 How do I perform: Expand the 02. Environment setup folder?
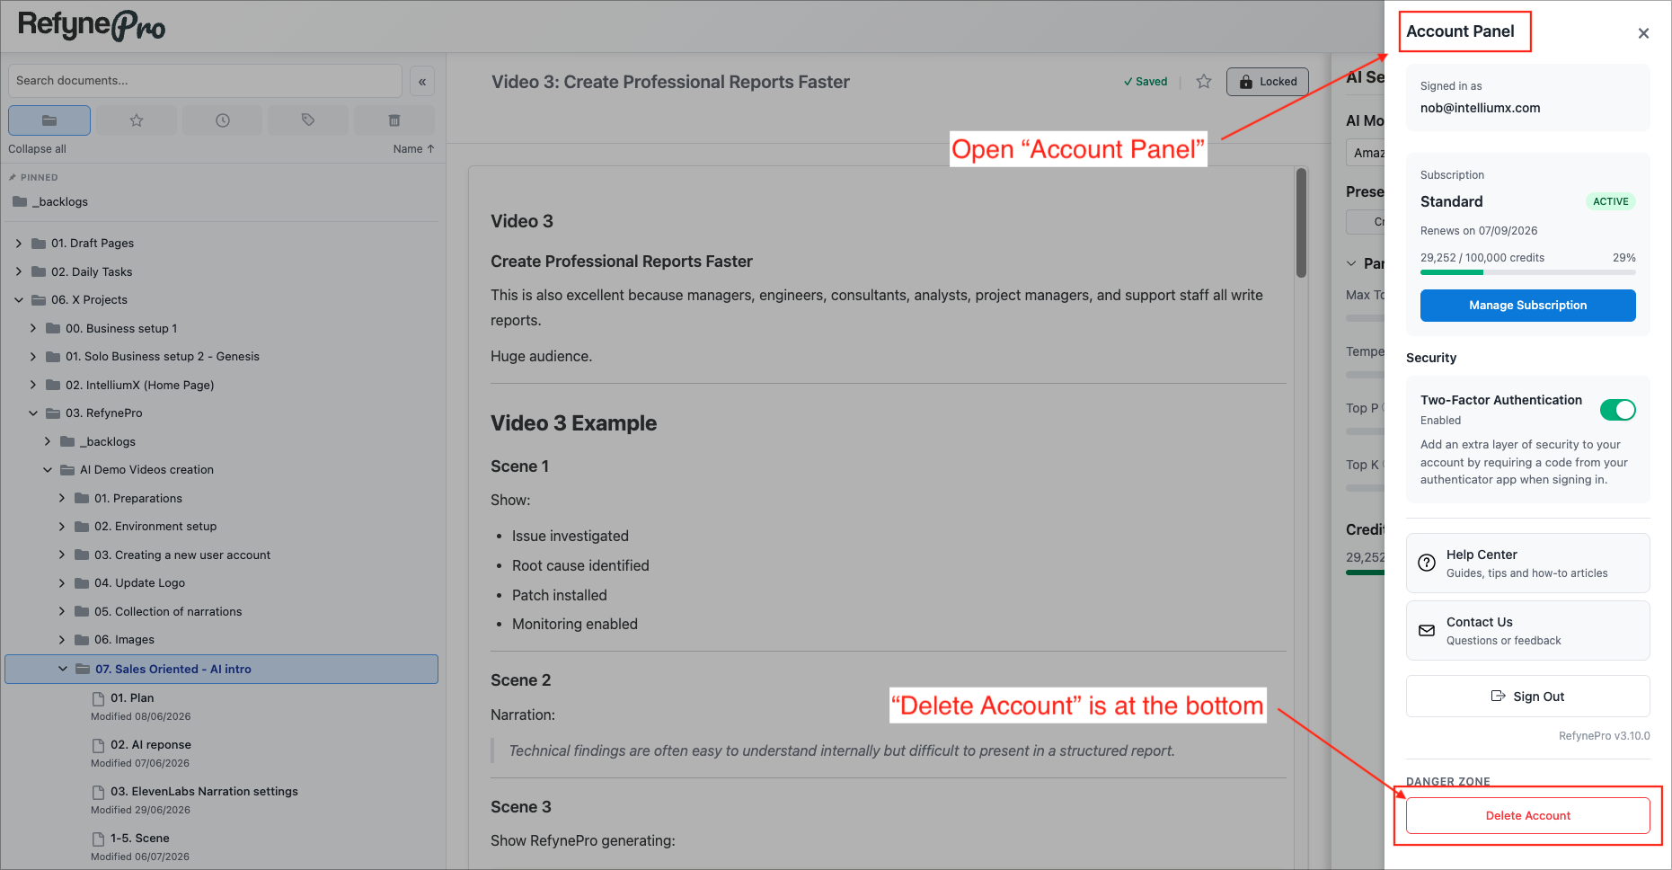[62, 527]
